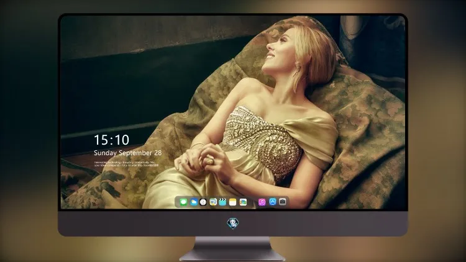This screenshot has width=466, height=262.
Task: Open the Messages app in the dock
Action: pos(183,202)
